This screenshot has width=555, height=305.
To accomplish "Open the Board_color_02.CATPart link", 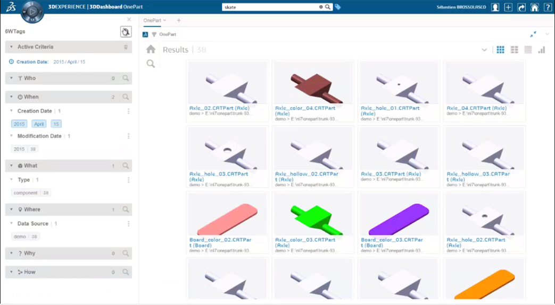I will tap(220, 242).
